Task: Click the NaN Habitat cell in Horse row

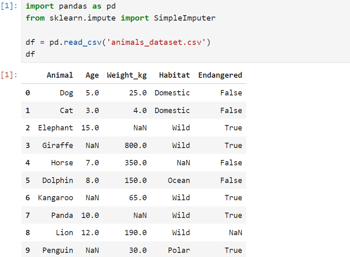Action: coord(183,163)
